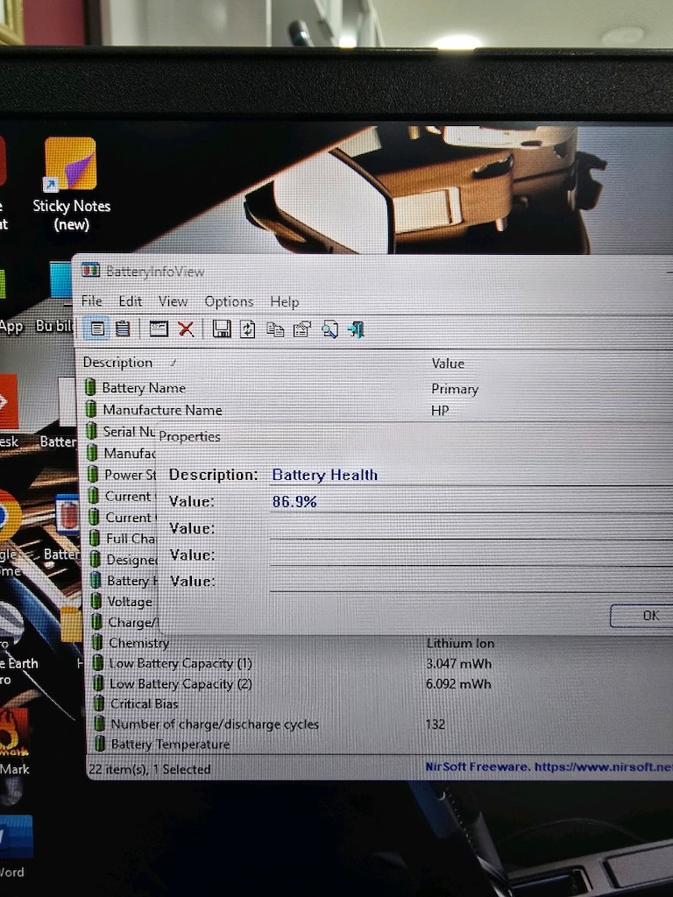Open the log window toolbar icon

pyautogui.click(x=159, y=329)
